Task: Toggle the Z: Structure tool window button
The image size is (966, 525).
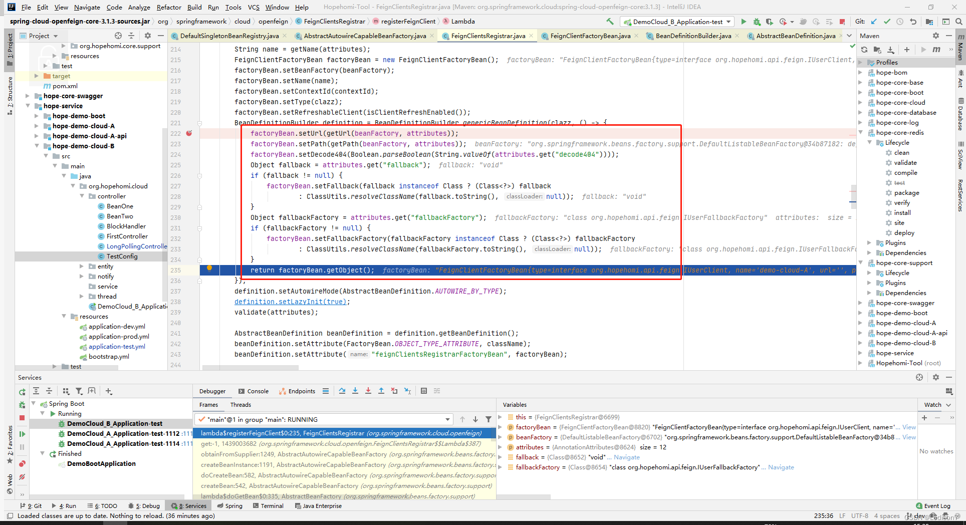Action: pos(10,96)
